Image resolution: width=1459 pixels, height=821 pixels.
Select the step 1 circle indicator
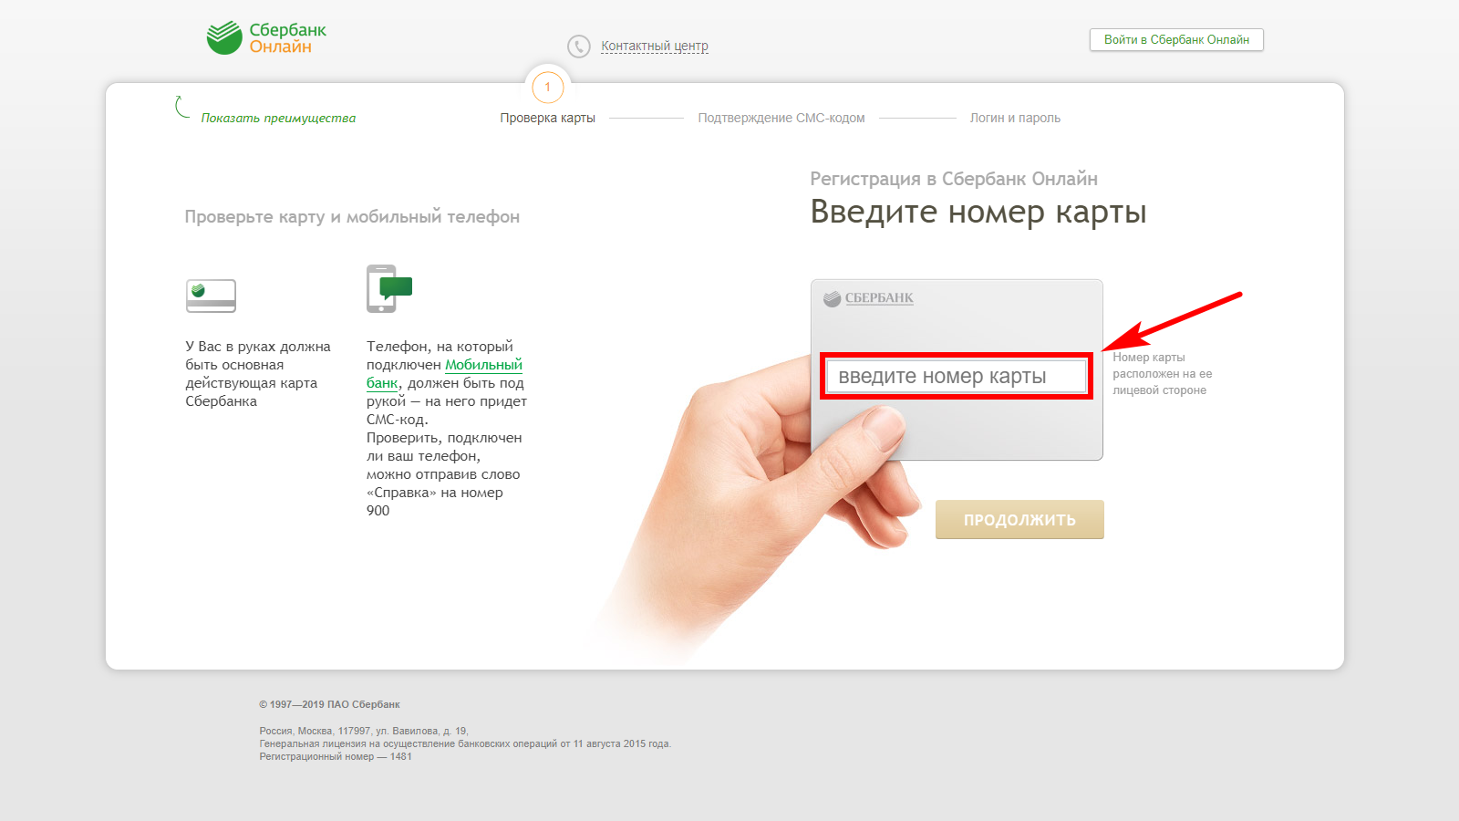[547, 88]
